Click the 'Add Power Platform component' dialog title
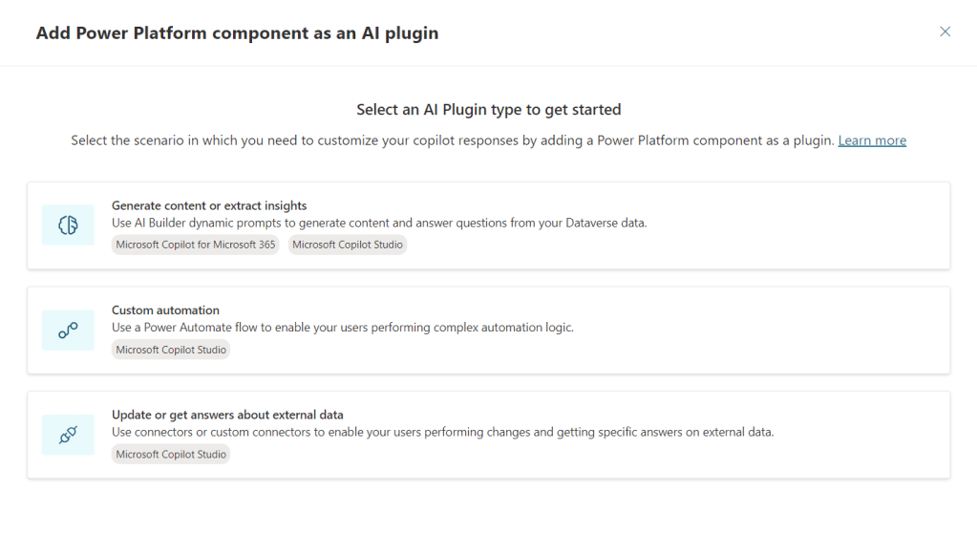Viewport: 977px width, 555px height. pyautogui.click(x=237, y=33)
